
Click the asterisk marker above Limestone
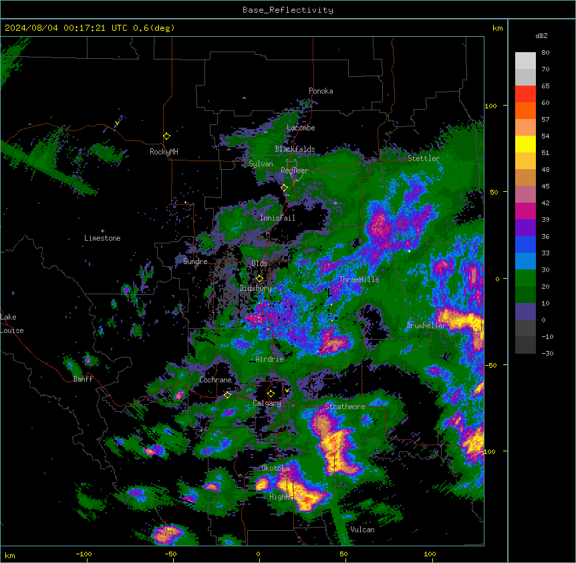pyautogui.click(x=102, y=231)
